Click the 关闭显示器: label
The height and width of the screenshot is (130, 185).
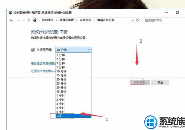(44, 50)
